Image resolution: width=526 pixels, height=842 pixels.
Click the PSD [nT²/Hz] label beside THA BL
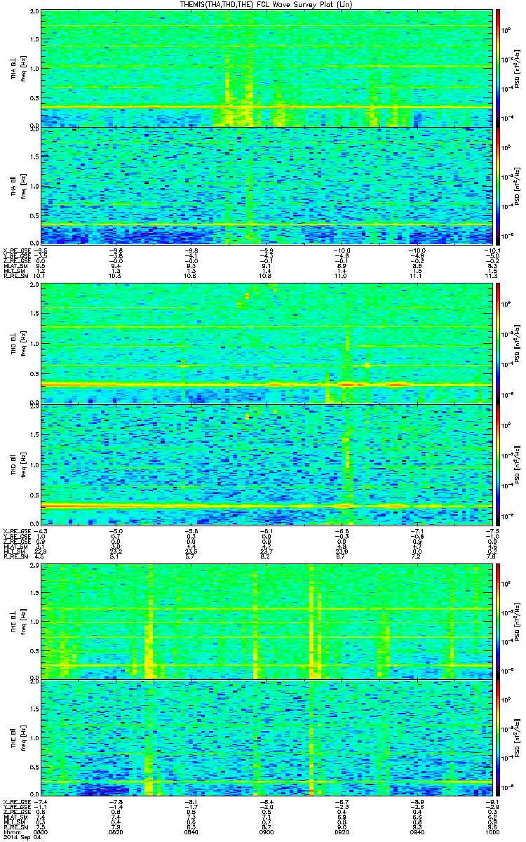(x=519, y=69)
